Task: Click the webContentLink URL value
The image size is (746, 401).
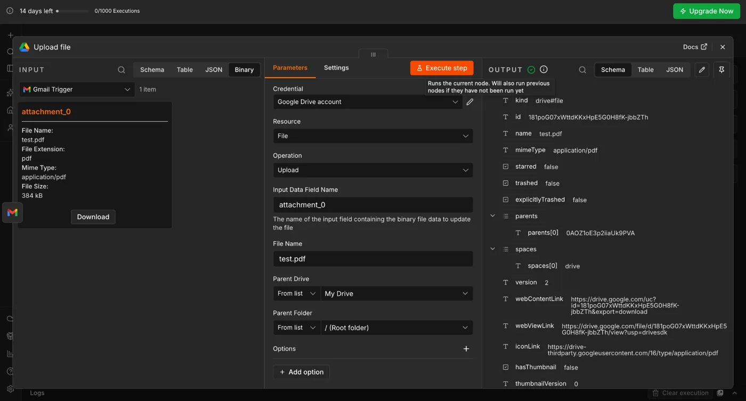Action: coord(625,305)
